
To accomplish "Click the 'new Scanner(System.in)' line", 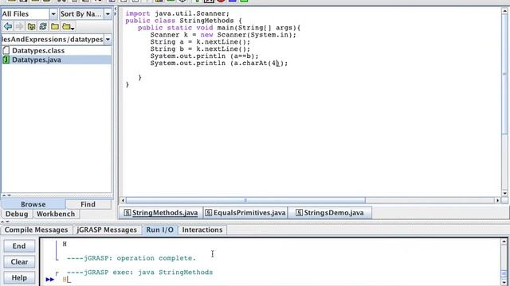I will pos(223,35).
